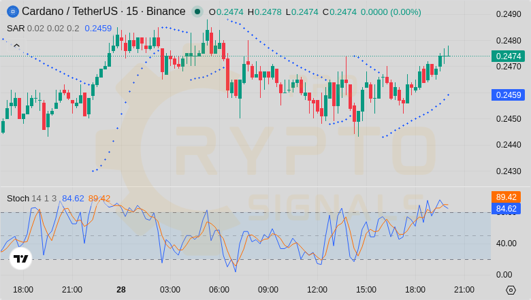Screen dimensions: 531x300
Task: Click the 0.2440 price axis label
Action: (x=509, y=145)
